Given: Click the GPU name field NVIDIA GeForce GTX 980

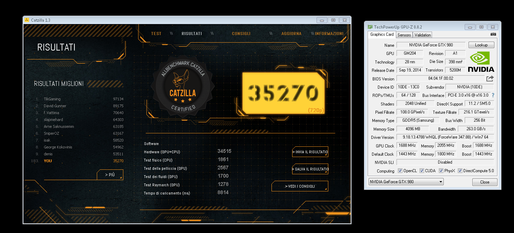Looking at the screenshot, I should tap(431, 45).
